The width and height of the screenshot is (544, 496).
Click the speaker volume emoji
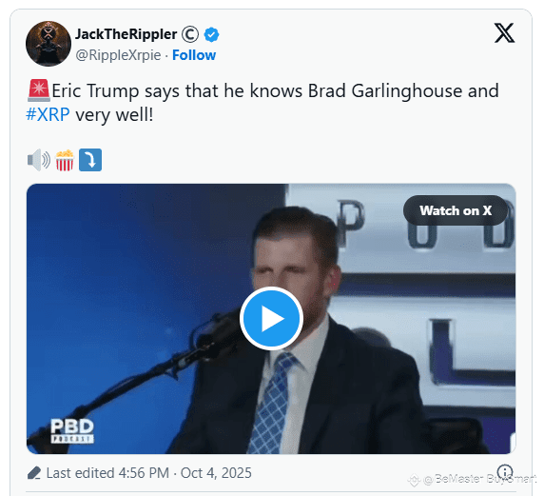pyautogui.click(x=38, y=160)
